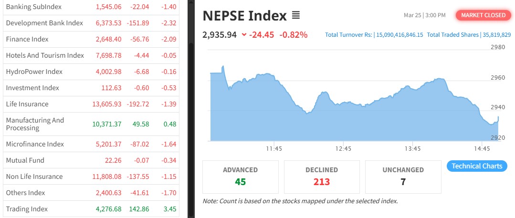Click the Declined stocks count box
The height and width of the screenshot is (218, 515).
[x=322, y=176]
